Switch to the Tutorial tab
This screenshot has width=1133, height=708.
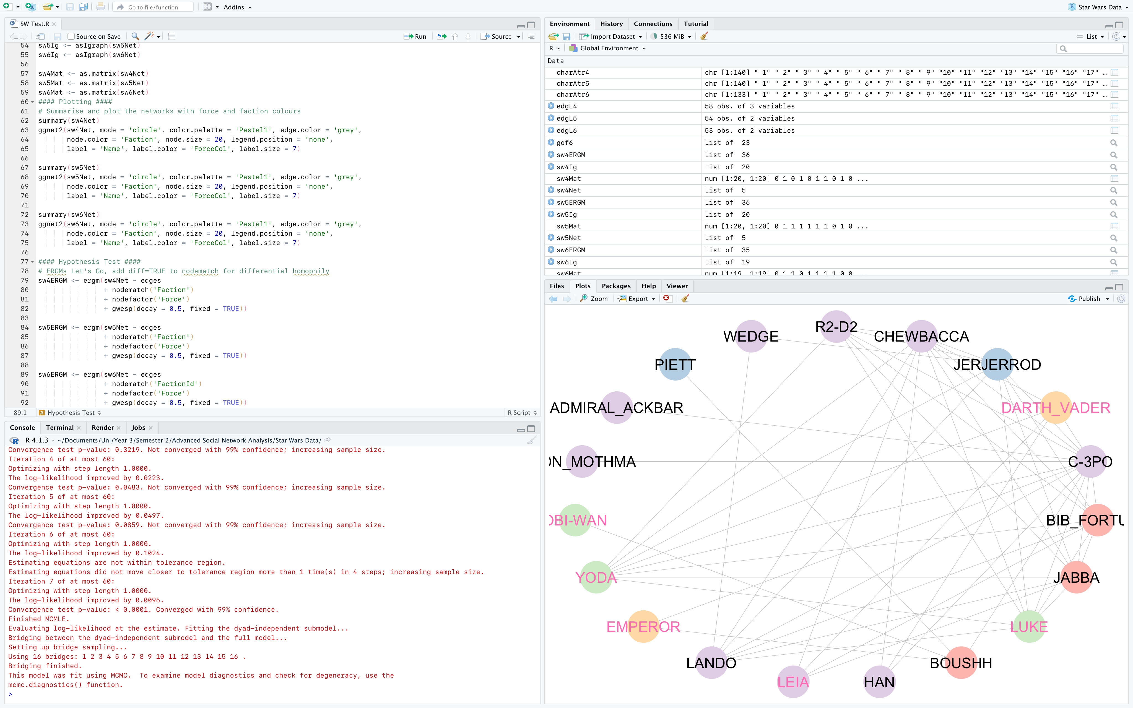coord(696,24)
